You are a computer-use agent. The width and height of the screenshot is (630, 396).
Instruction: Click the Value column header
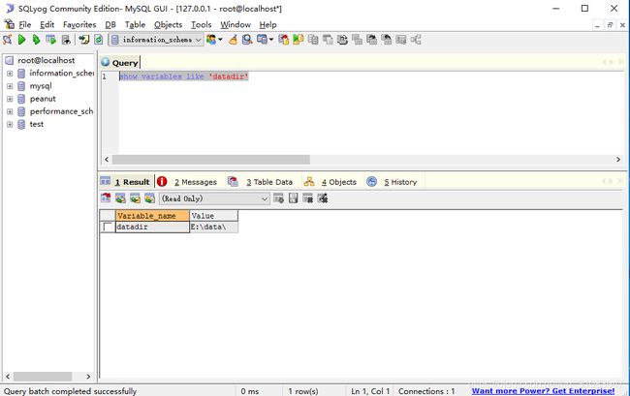(x=214, y=216)
